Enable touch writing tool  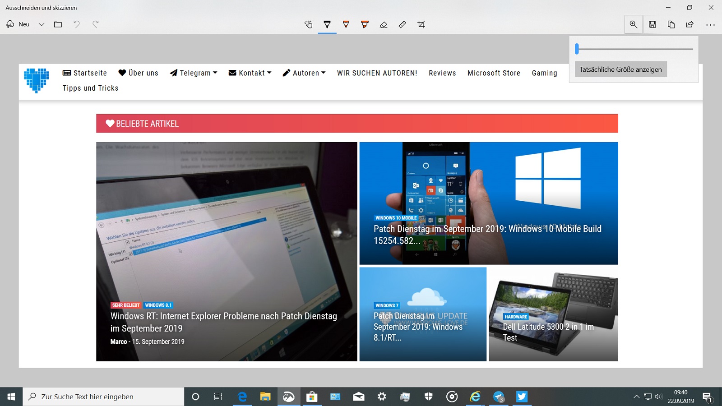click(x=309, y=24)
